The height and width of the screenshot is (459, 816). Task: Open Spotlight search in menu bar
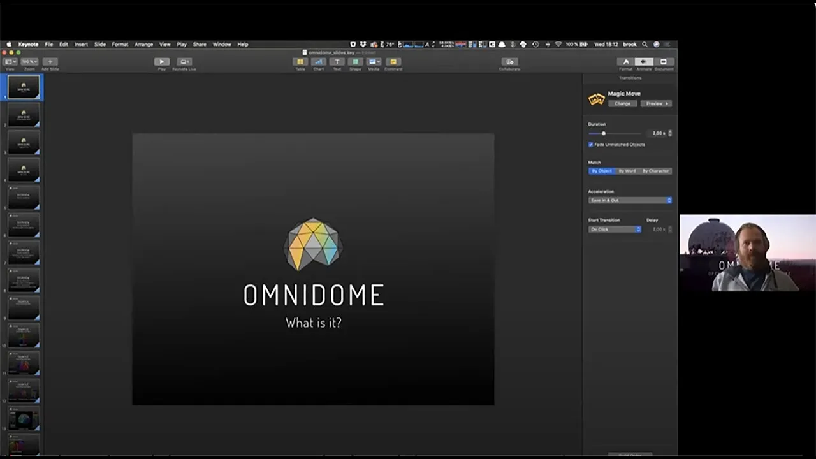[x=645, y=45]
